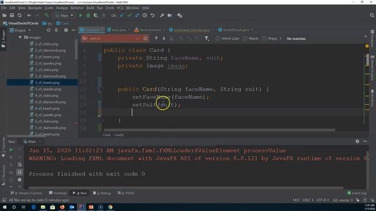Open the Version Control tool window
This screenshot has width=376, height=211.
pyautogui.click(x=26, y=193)
